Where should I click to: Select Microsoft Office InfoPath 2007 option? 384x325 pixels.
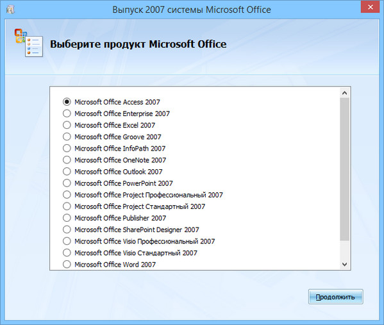67,148
